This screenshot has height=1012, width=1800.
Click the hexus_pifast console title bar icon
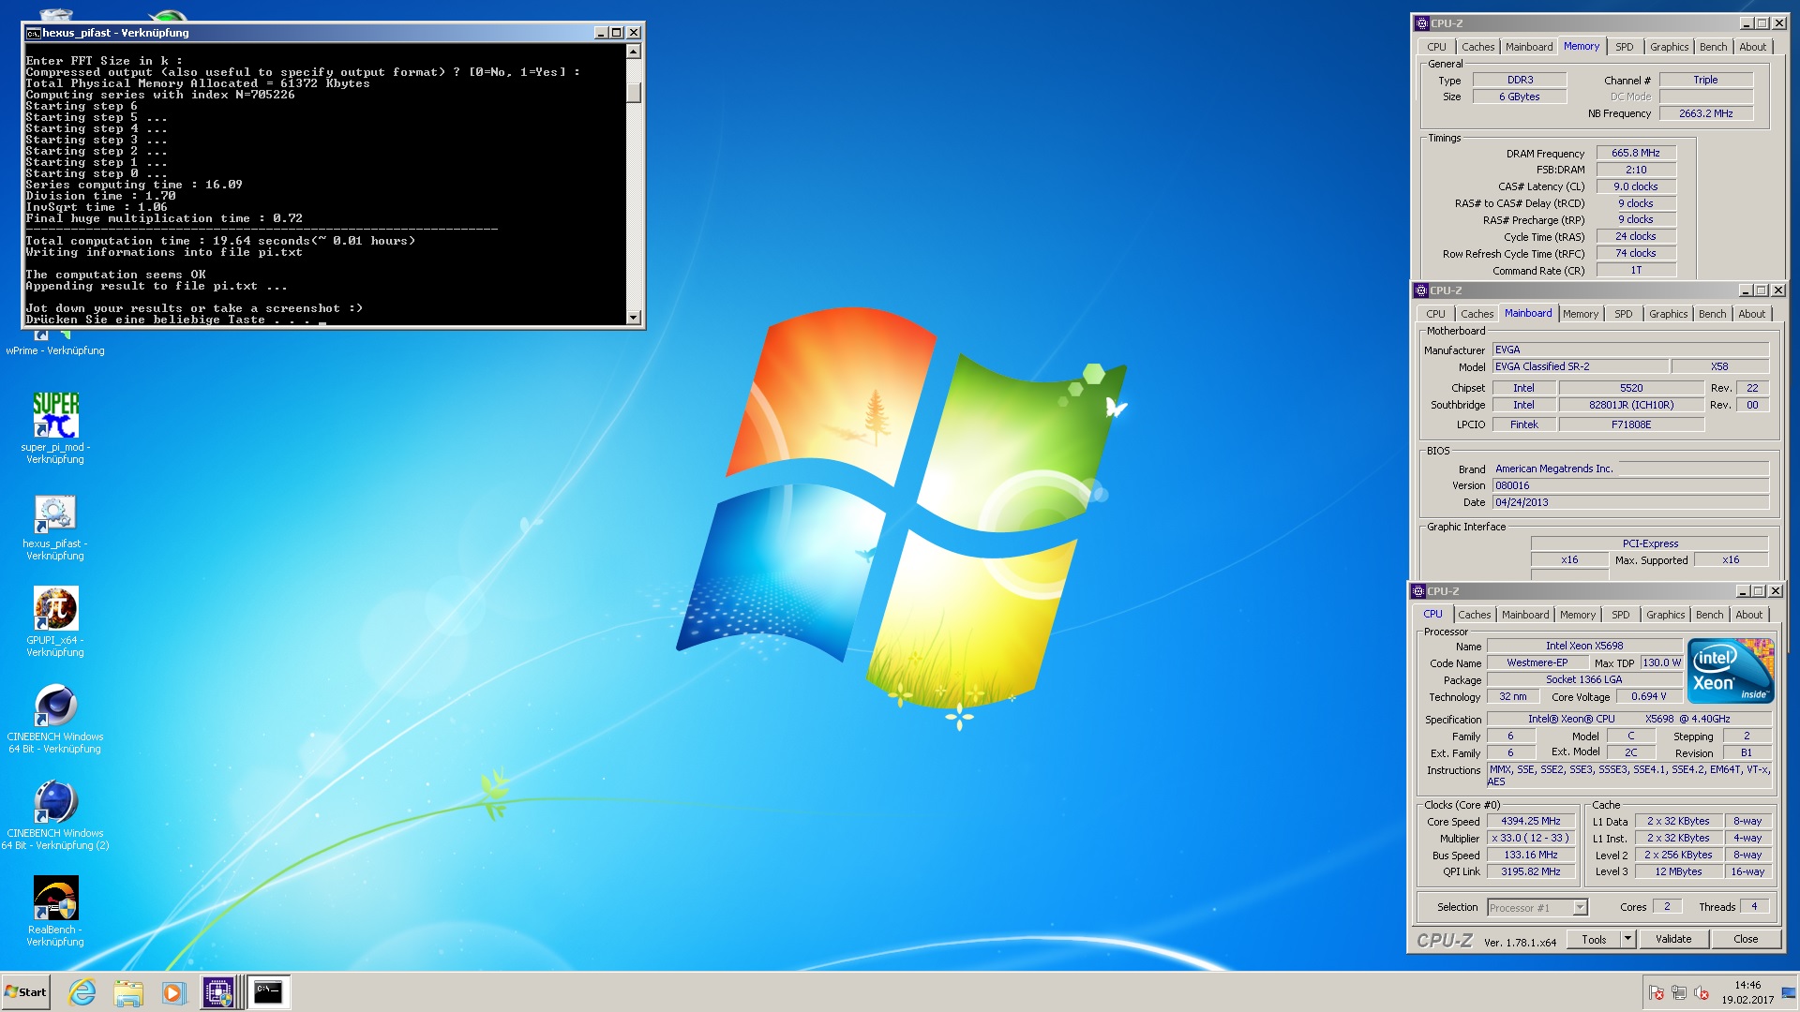pyautogui.click(x=33, y=33)
